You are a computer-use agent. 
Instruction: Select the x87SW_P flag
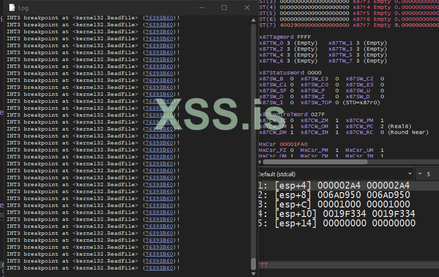pos(320,91)
